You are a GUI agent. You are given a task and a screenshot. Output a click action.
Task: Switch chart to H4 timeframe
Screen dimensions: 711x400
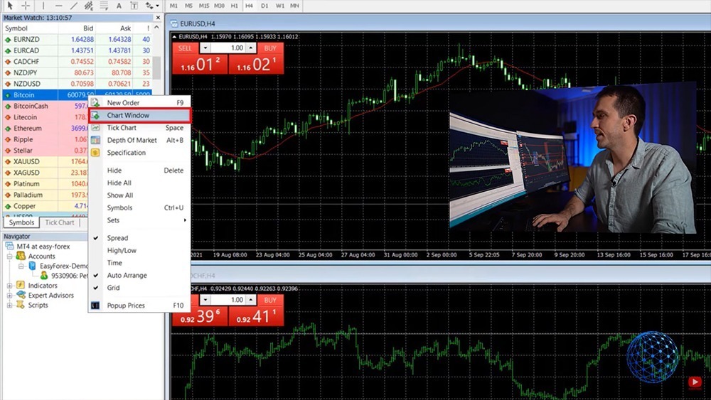[249, 6]
